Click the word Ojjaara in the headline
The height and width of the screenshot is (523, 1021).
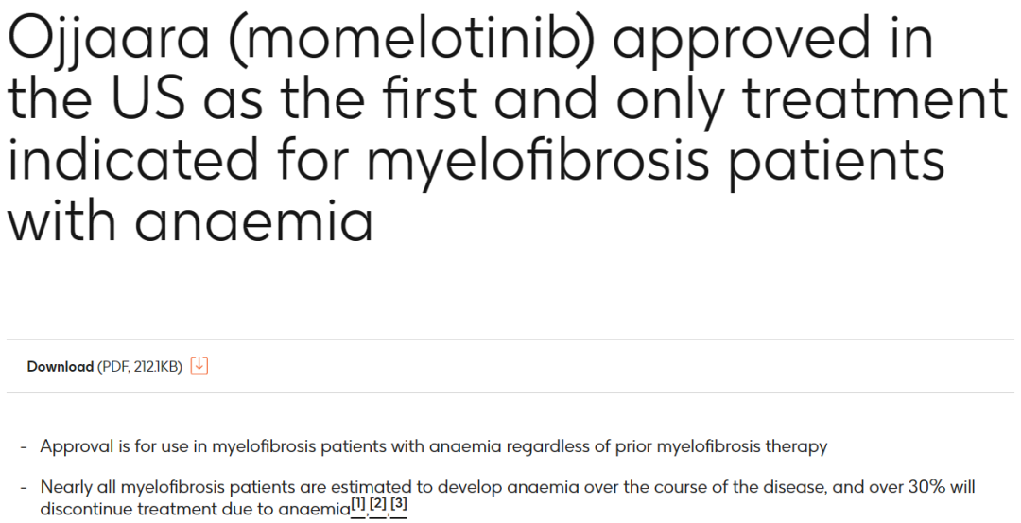point(109,41)
